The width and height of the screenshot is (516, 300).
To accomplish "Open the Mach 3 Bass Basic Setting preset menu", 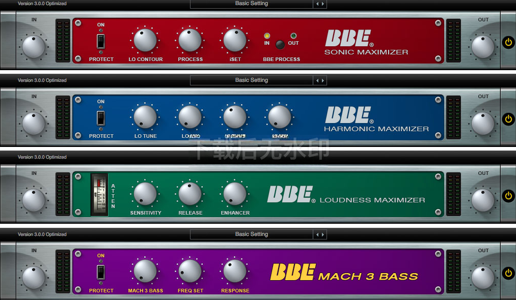I will pos(252,234).
